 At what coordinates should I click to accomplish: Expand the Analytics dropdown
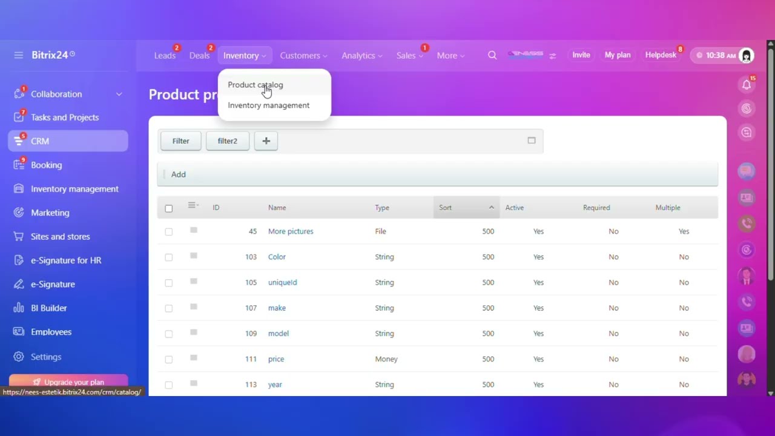[x=362, y=56]
